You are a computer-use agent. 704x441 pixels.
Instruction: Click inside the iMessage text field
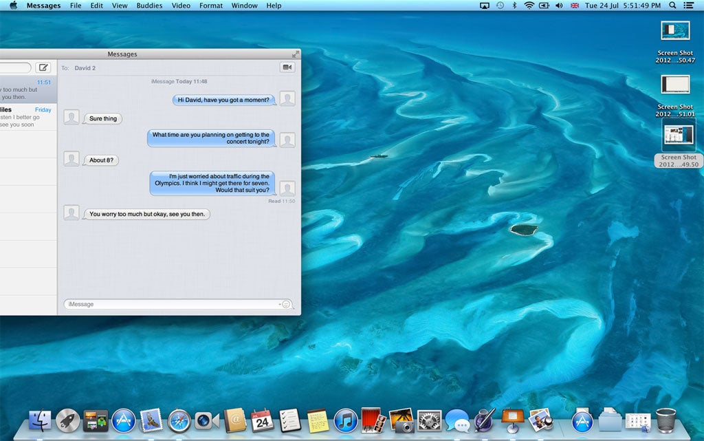tap(165, 303)
